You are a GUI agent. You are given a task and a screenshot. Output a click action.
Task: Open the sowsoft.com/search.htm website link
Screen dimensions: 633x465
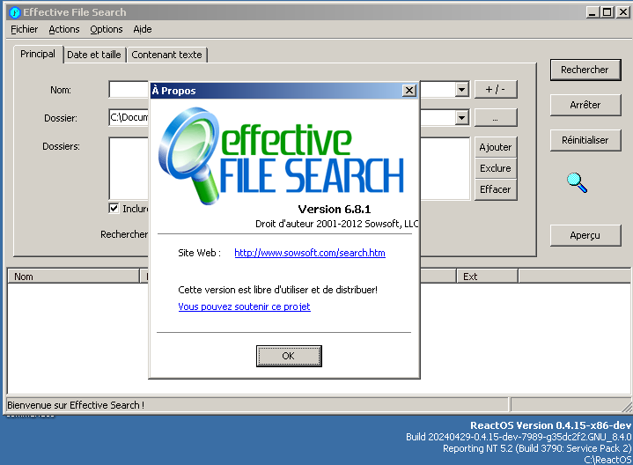click(310, 253)
